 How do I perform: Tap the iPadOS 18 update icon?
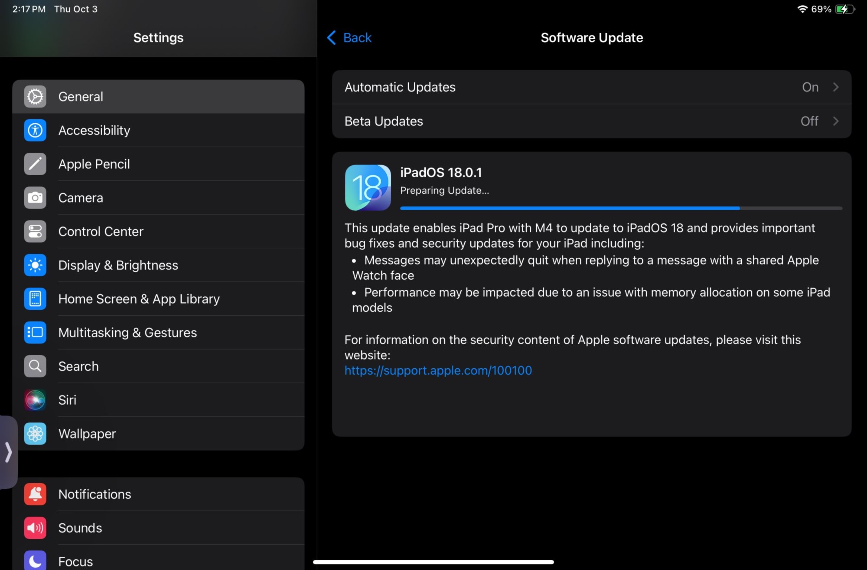368,187
